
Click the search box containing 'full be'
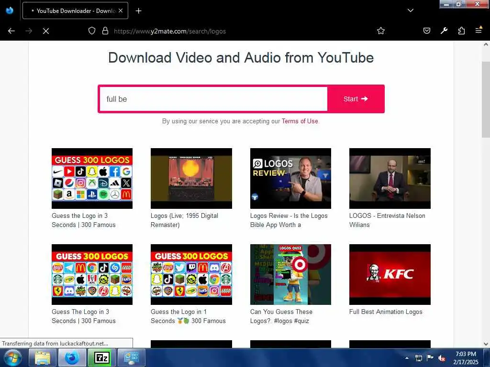[x=213, y=99]
